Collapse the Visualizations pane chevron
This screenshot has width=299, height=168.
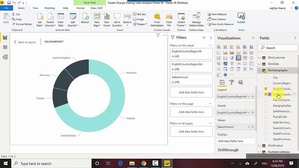pyautogui.click(x=253, y=38)
